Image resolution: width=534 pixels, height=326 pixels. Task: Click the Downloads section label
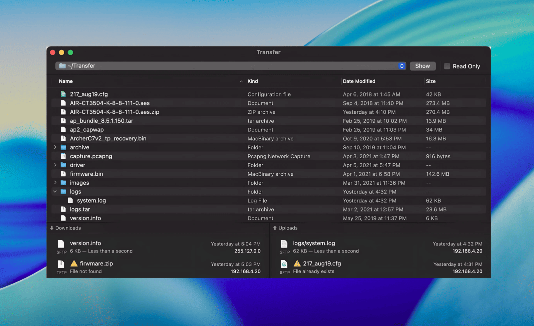[x=68, y=228]
